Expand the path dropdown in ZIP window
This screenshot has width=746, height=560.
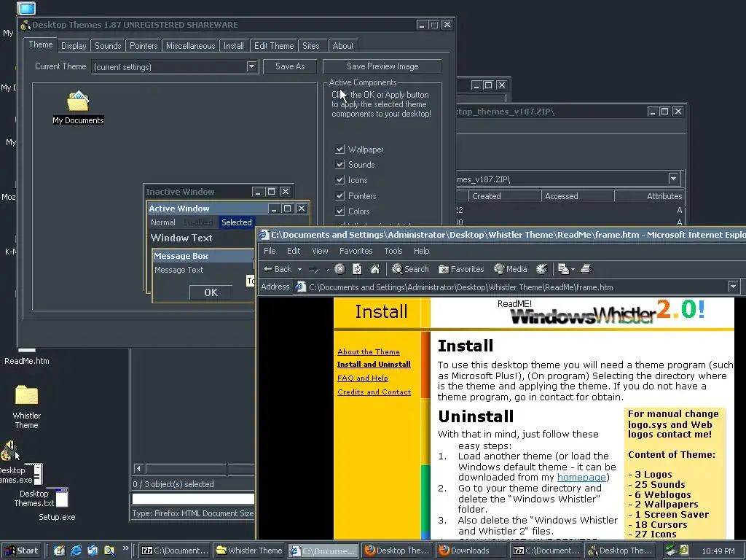coord(673,179)
